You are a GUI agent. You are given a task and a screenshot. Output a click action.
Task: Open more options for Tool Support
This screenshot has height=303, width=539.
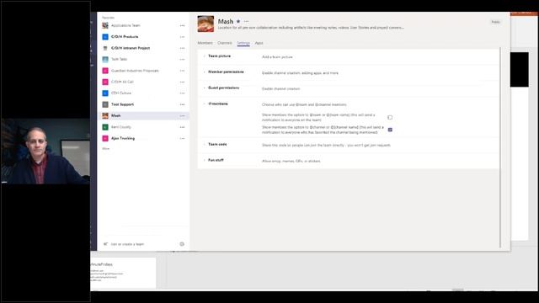[182, 104]
